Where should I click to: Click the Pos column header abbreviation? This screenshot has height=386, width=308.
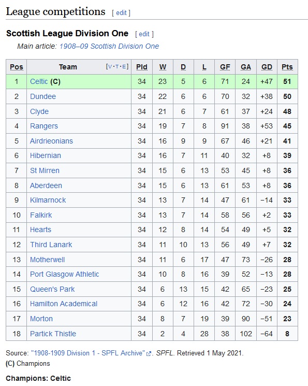click(17, 67)
